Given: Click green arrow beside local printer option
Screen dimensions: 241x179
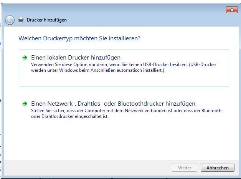Looking at the screenshot, I should point(25,58).
